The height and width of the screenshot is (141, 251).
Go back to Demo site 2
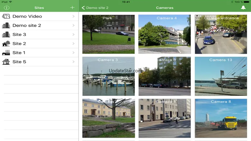95,8
